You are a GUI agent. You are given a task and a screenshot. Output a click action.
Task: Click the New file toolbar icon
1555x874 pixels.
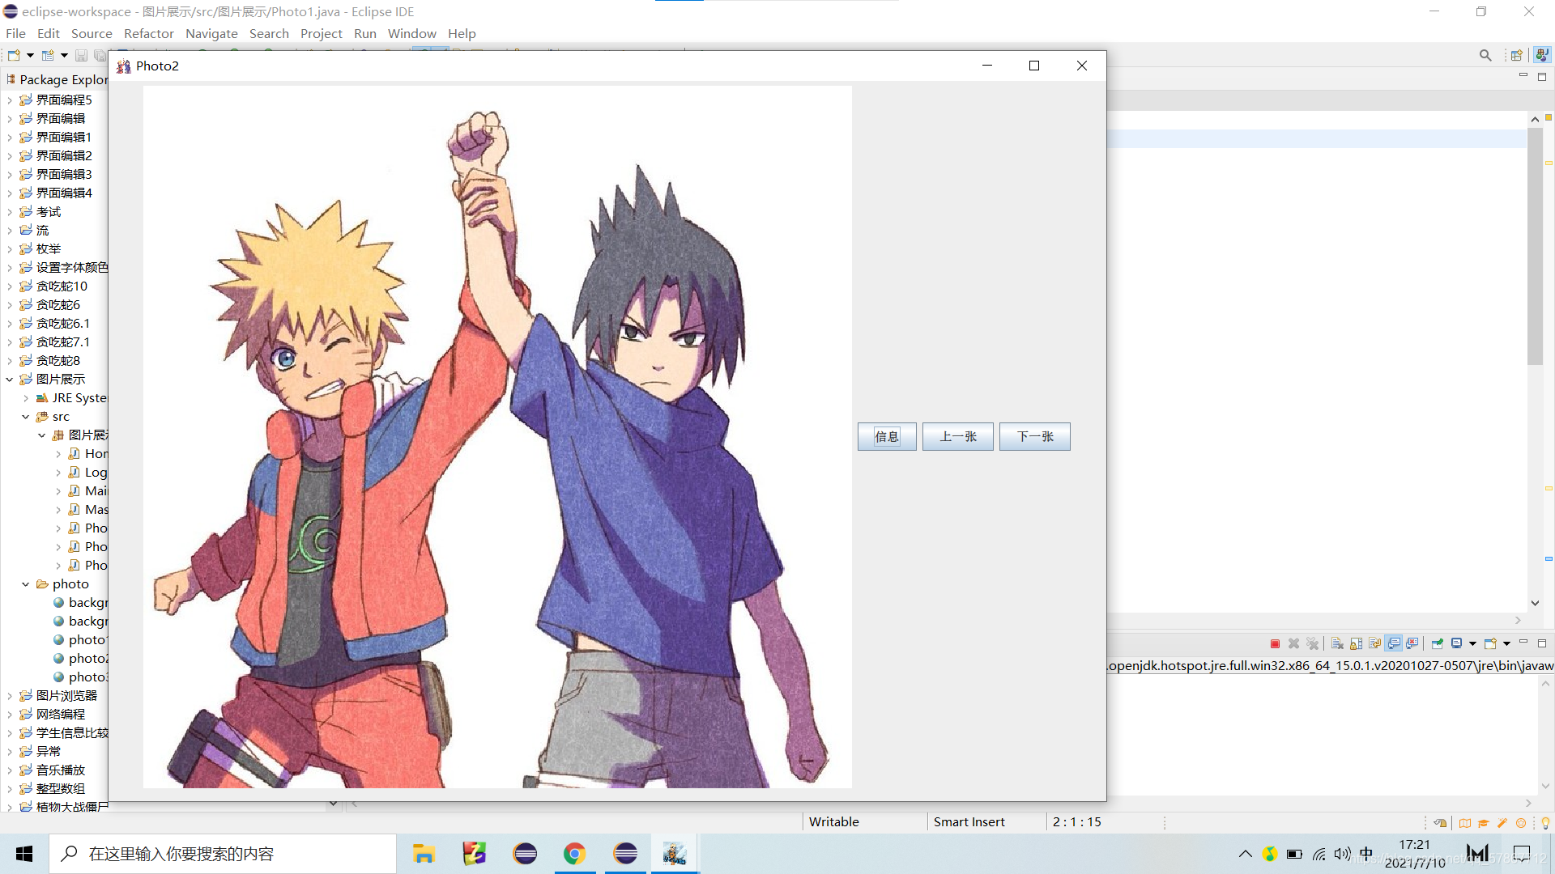pyautogui.click(x=14, y=55)
